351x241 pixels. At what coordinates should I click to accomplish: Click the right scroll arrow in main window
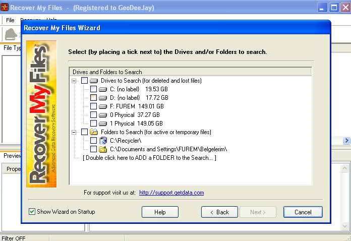pos(346,141)
